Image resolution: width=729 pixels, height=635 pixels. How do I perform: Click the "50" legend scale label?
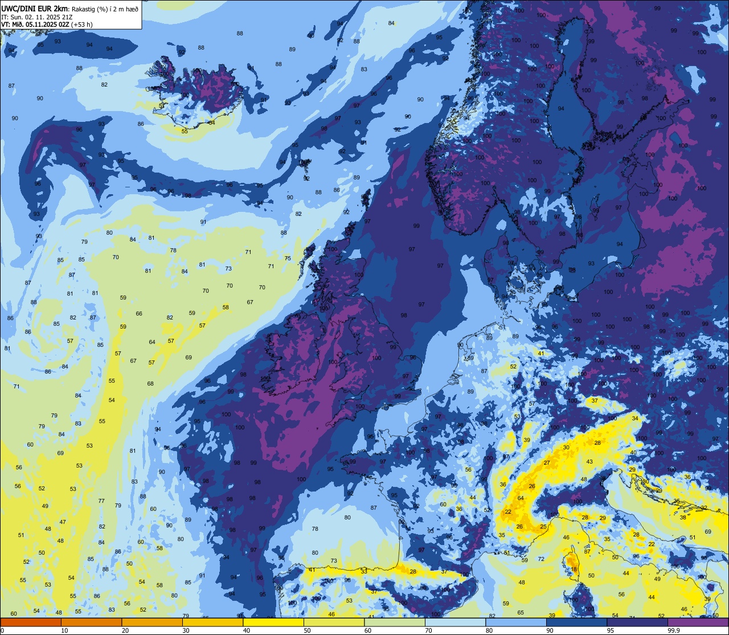(308, 630)
